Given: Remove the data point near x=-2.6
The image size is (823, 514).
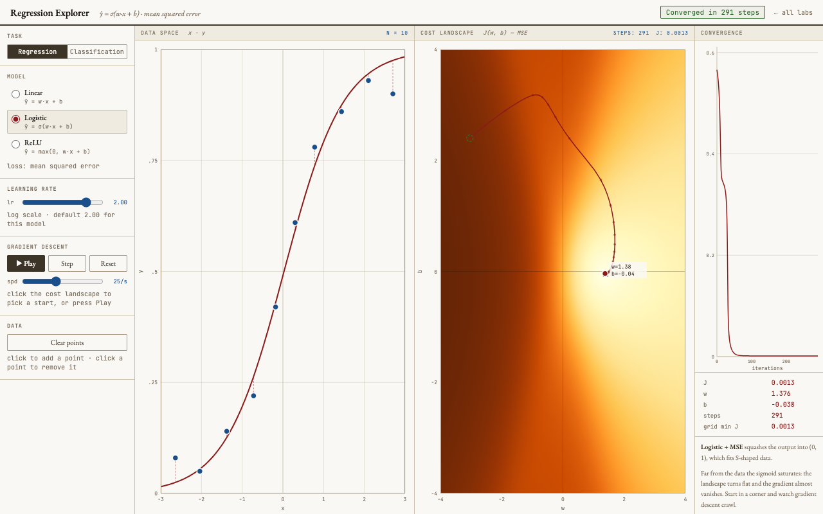Looking at the screenshot, I should click(x=176, y=458).
